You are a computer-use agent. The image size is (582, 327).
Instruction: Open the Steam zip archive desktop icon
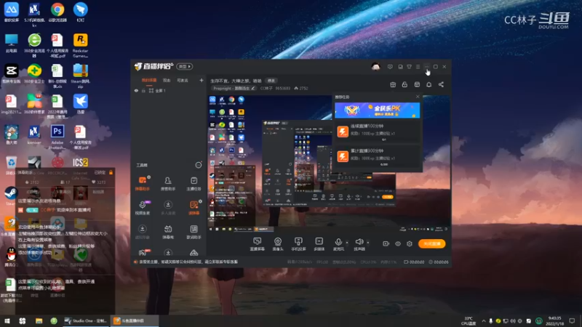[x=80, y=76]
